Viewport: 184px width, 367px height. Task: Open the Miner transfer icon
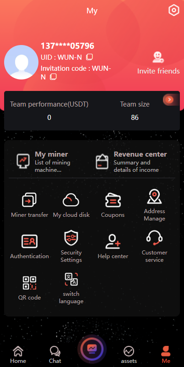[29, 200]
